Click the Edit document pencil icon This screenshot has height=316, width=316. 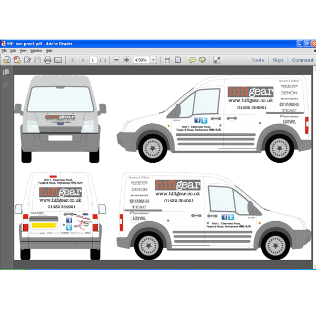(27, 60)
